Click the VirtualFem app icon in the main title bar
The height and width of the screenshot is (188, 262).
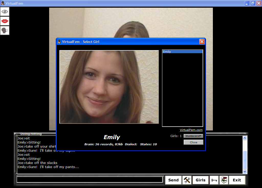[3, 3]
